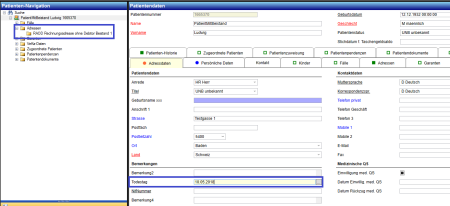
Task: Click the VeKa-Daten folder icon
Action: click(22, 43)
